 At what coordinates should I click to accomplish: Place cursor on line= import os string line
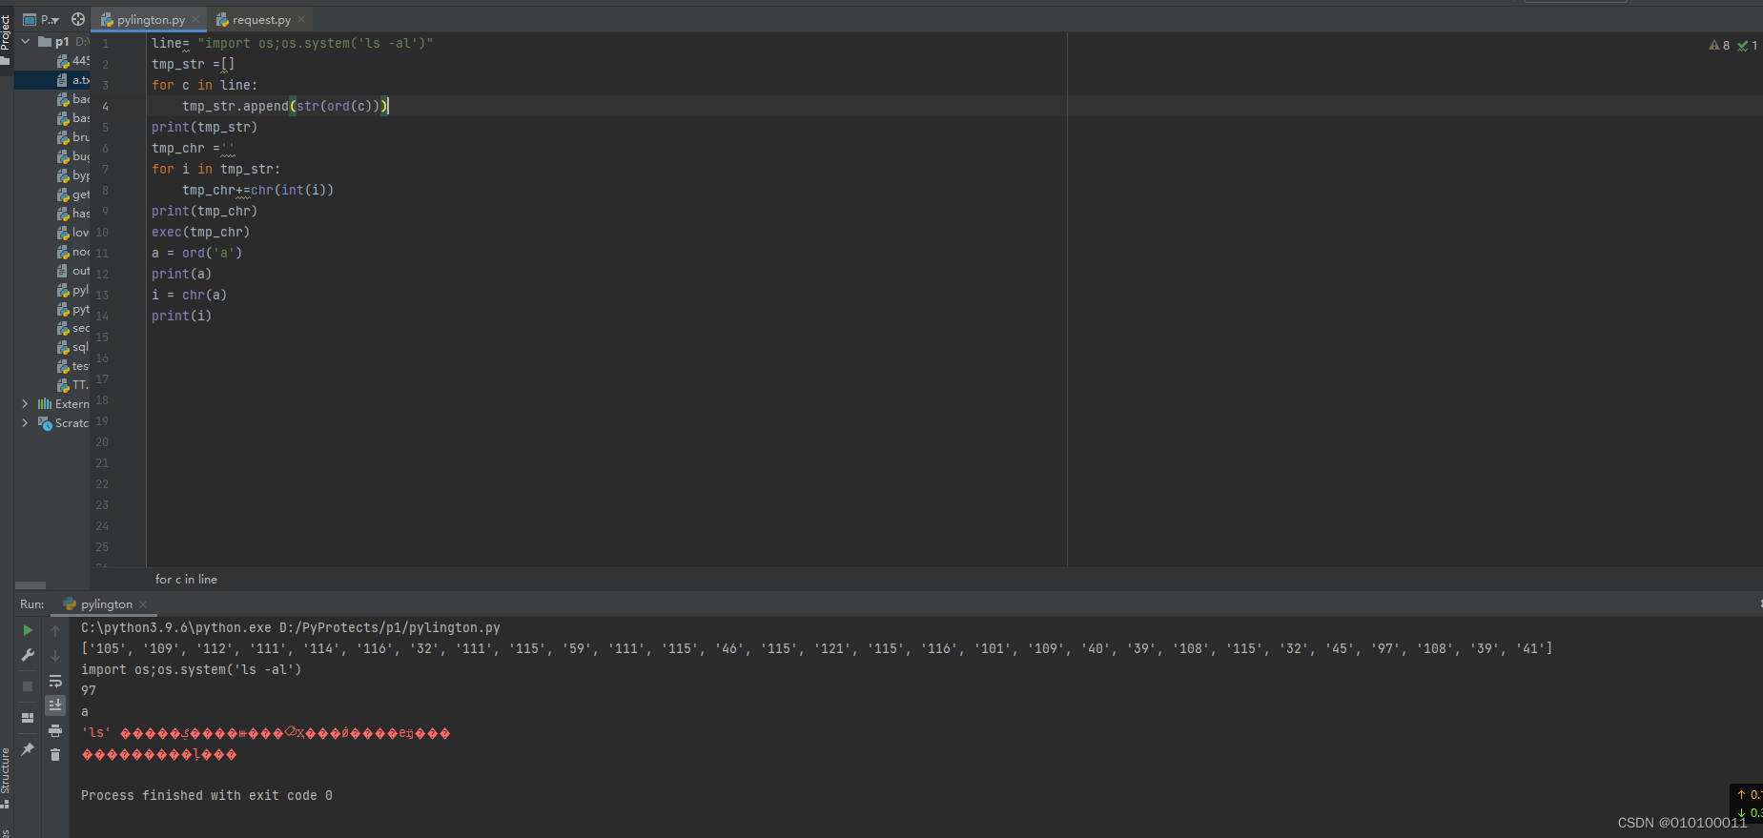292,43
